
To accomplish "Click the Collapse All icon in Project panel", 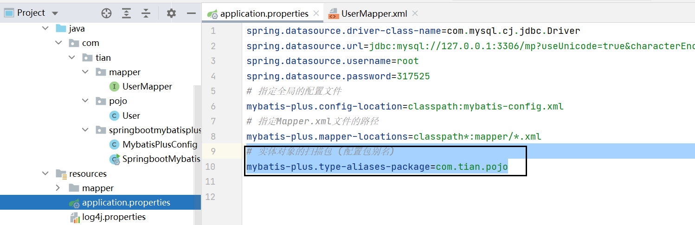I will [146, 13].
